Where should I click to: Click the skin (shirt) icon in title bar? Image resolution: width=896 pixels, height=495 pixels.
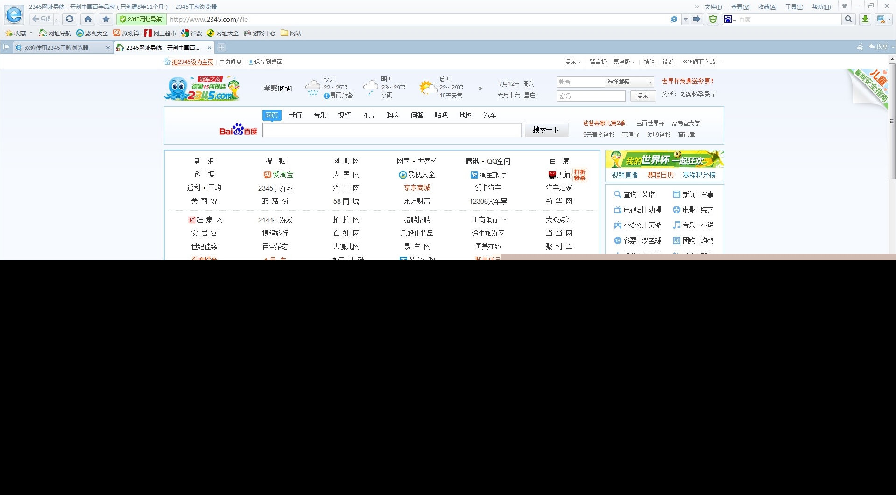point(844,6)
